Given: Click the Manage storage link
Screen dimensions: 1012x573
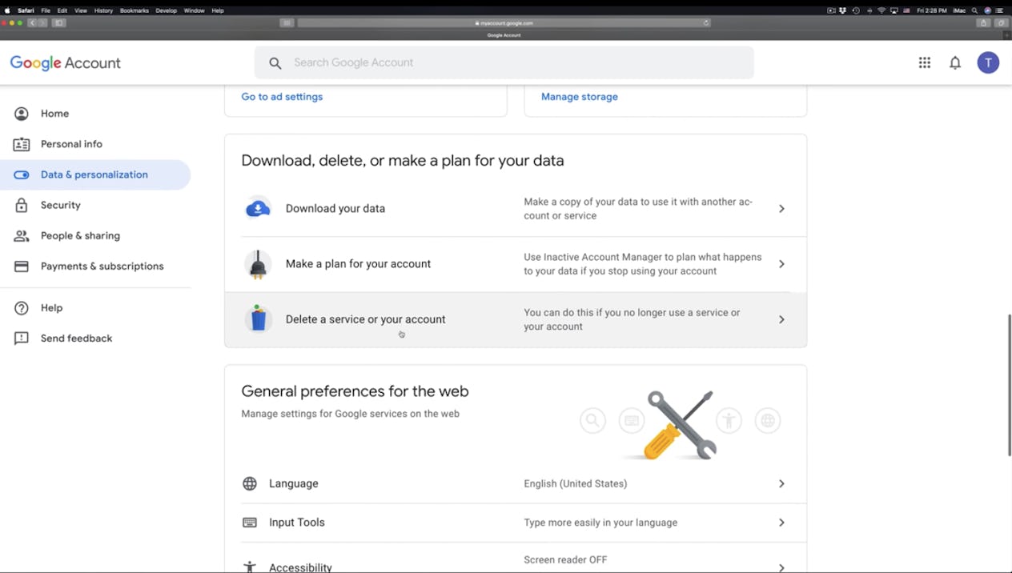Looking at the screenshot, I should click(580, 97).
